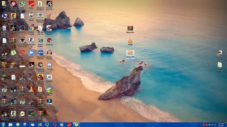
Task: Open the taskbar clock and date
Action: click(221, 125)
